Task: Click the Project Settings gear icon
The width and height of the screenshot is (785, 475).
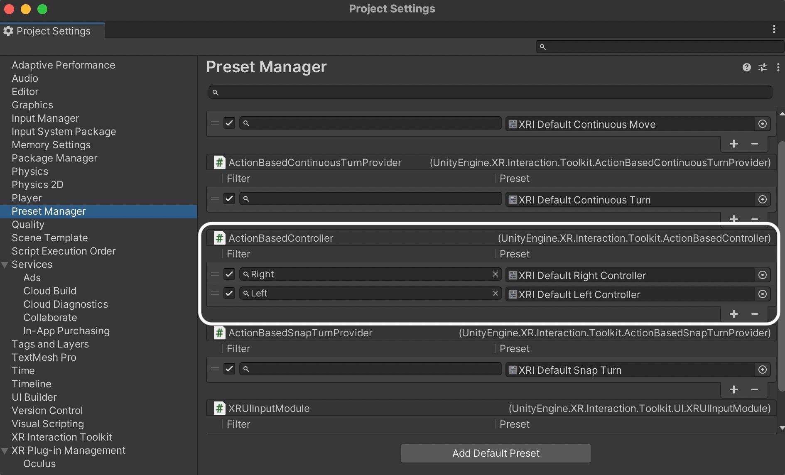Action: (x=8, y=31)
